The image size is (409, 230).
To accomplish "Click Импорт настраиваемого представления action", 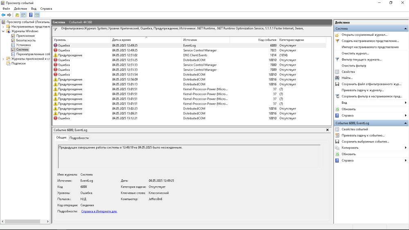I will [x=370, y=47].
